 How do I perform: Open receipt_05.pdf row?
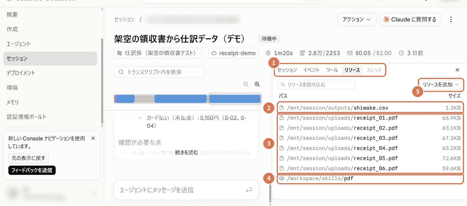(x=370, y=159)
